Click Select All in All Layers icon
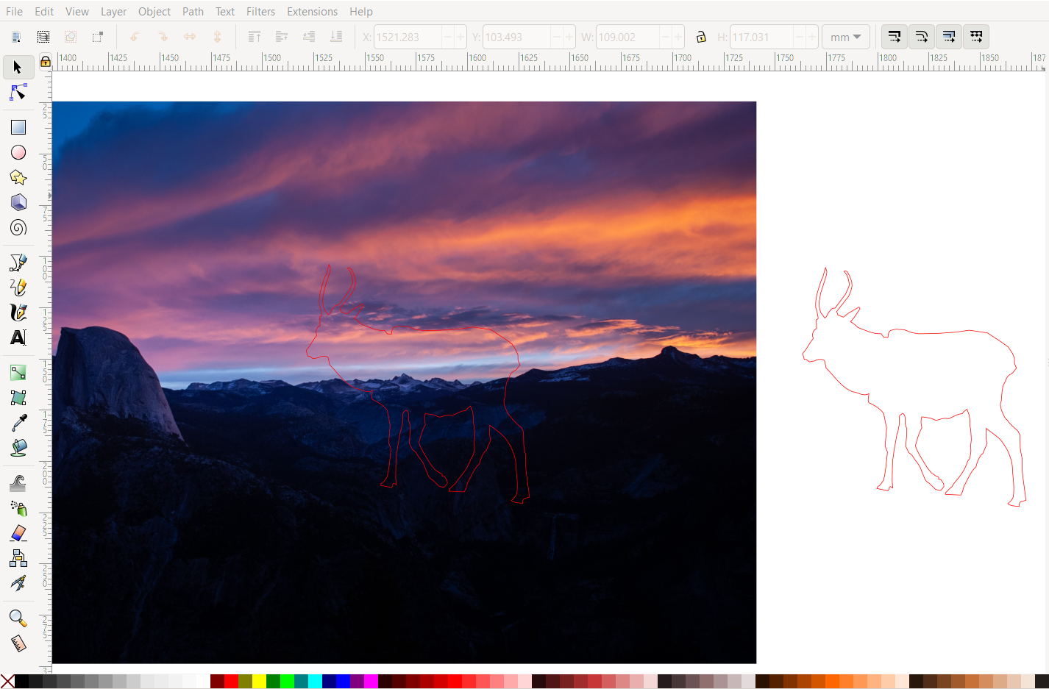 43,37
